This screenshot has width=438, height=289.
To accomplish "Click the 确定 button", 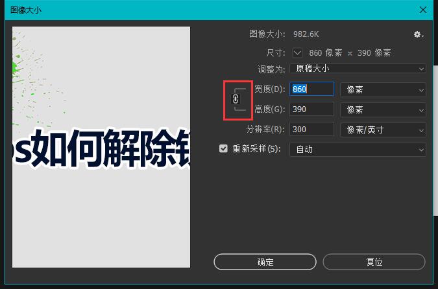I will click(x=265, y=262).
